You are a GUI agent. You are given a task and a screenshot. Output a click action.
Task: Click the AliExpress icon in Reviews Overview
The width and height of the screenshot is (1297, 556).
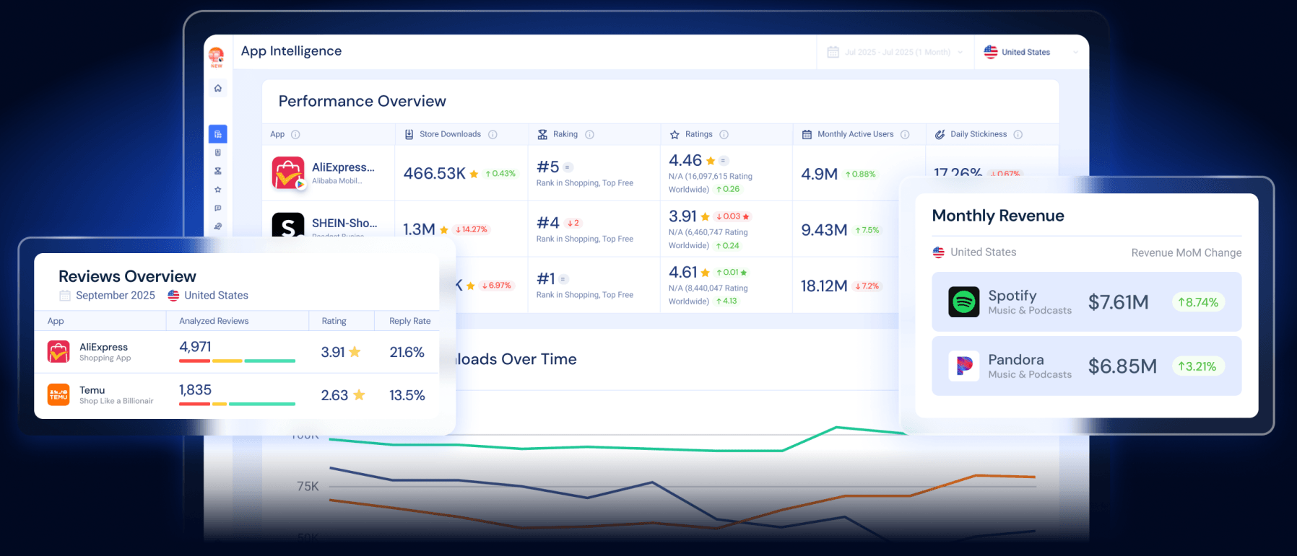click(x=58, y=352)
